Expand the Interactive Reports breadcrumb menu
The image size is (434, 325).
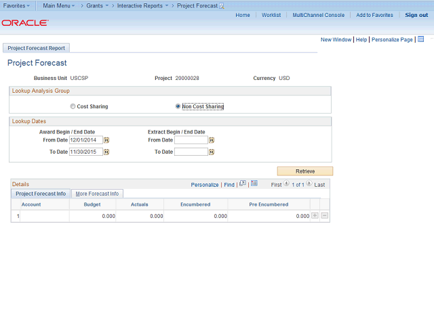142,6
